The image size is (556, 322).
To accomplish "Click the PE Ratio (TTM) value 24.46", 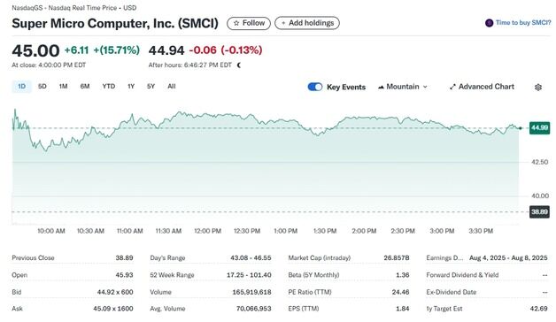I will (400, 292).
